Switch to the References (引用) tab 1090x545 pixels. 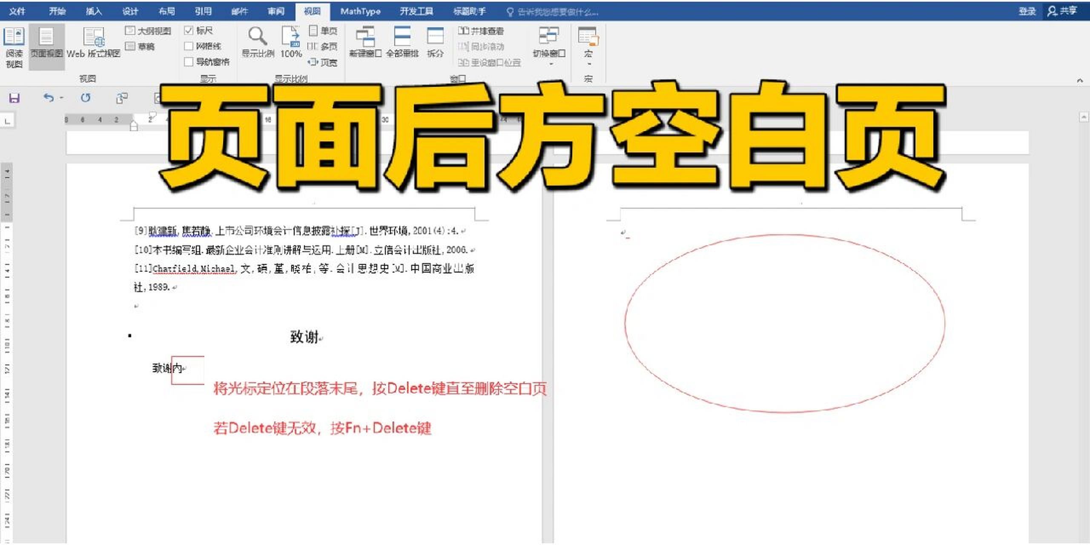pos(203,11)
